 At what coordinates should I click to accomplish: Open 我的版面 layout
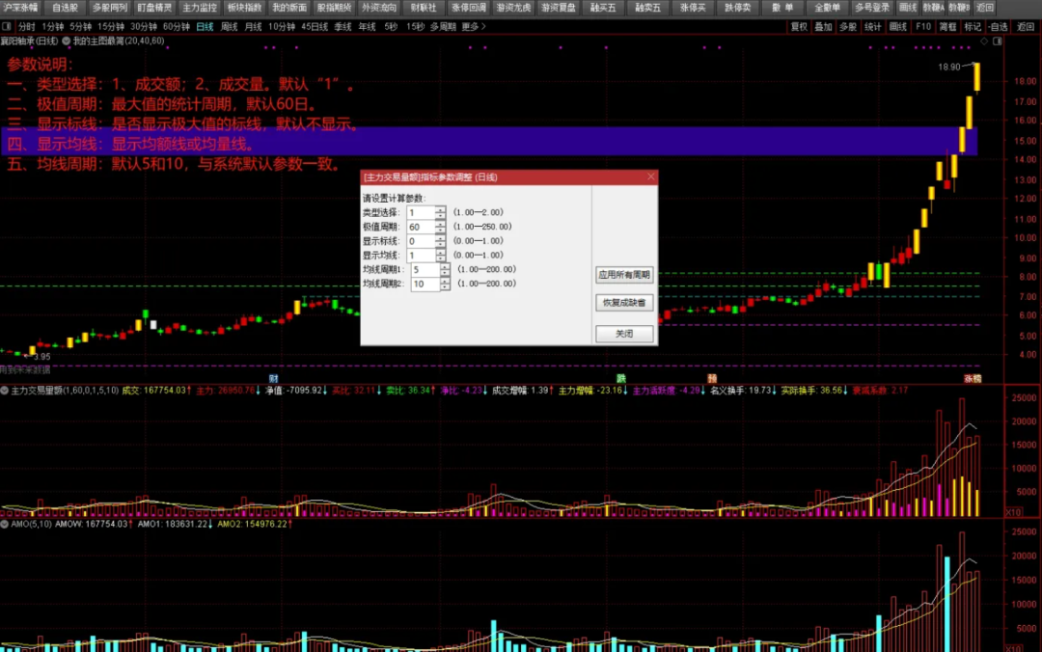click(289, 8)
